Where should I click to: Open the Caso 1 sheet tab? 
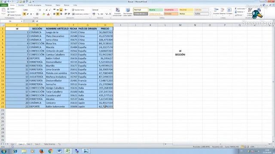13,144
